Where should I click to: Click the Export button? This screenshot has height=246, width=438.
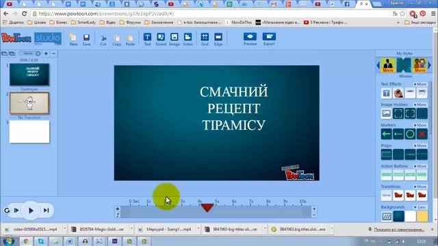coord(269,40)
